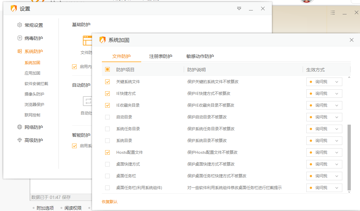Open 网络防护 using the globe icon
This screenshot has width=360, height=211.
coord(20,127)
